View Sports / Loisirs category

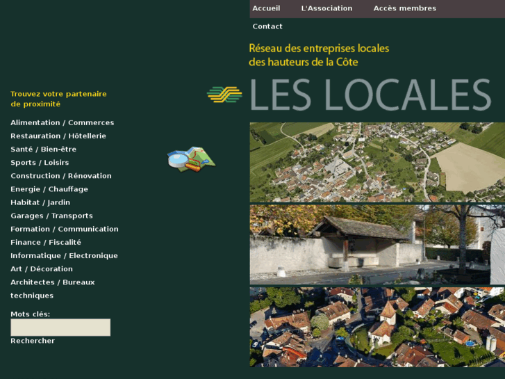tap(40, 162)
